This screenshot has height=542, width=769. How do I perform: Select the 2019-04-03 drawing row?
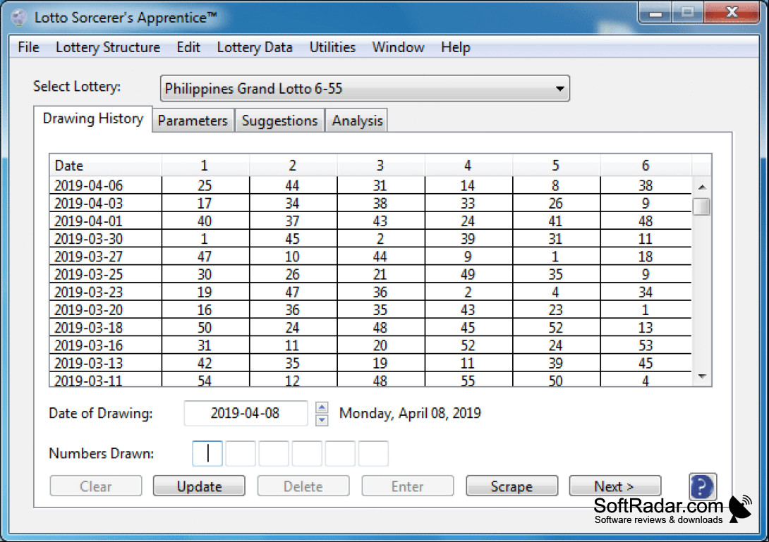370,204
